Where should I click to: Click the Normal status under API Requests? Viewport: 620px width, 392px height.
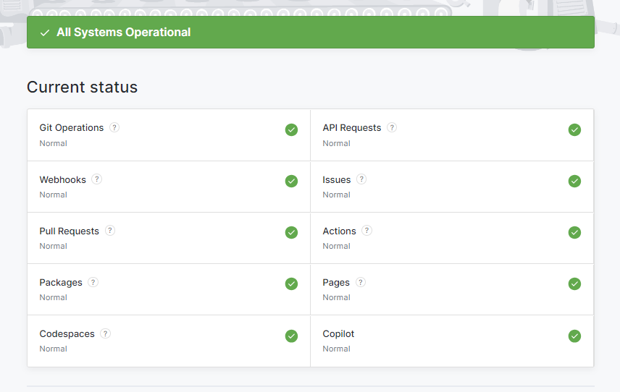pyautogui.click(x=337, y=143)
